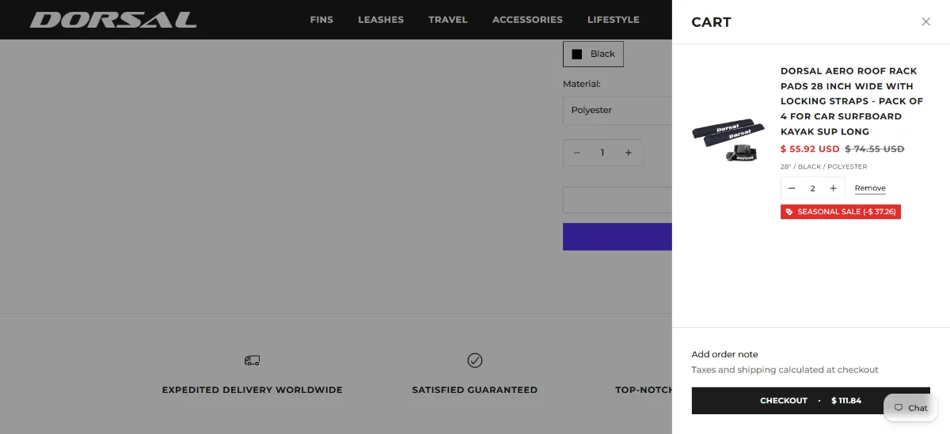Click Satisfied Guaranteed text
Viewport: 950px width, 434px height.
click(475, 390)
